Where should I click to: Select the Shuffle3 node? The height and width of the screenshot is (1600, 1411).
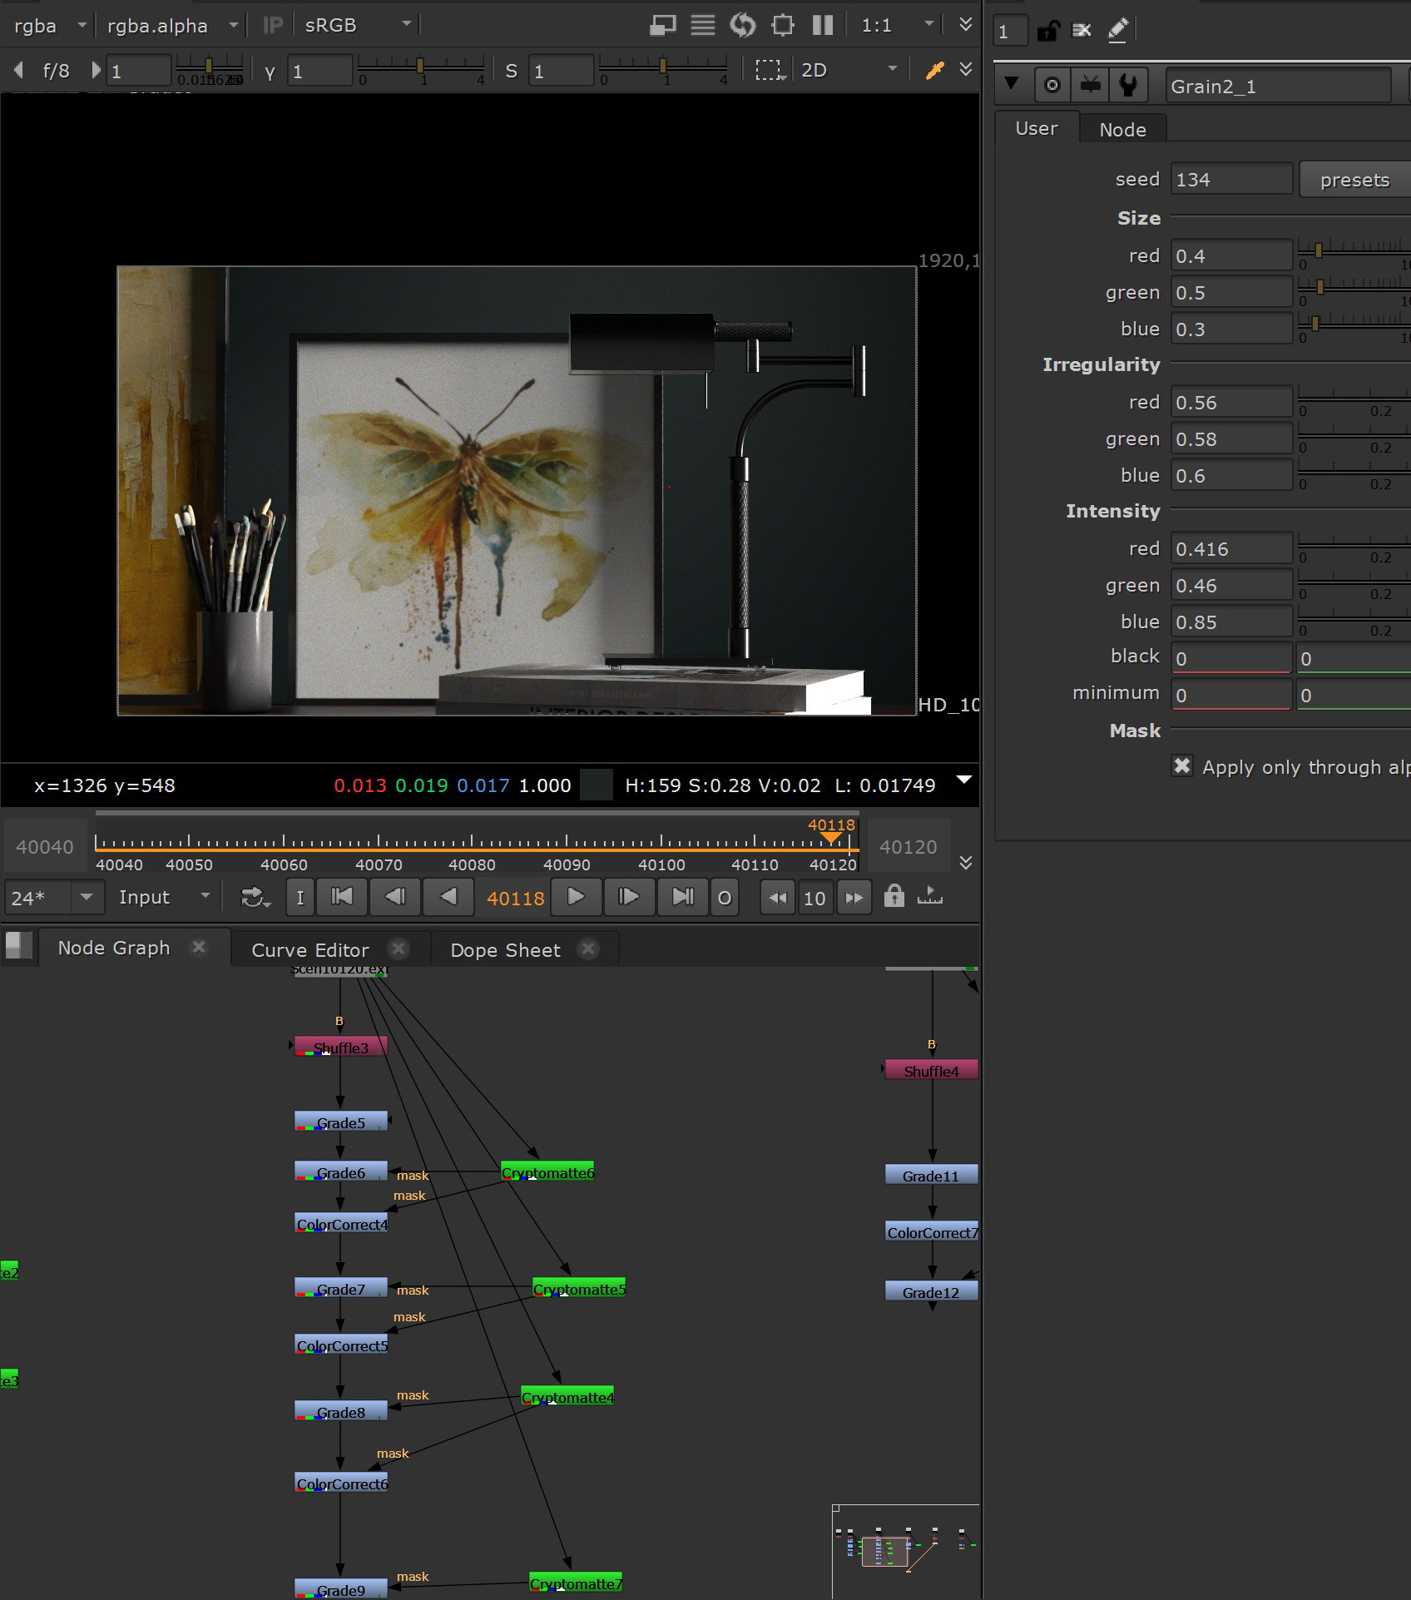pos(341,1048)
